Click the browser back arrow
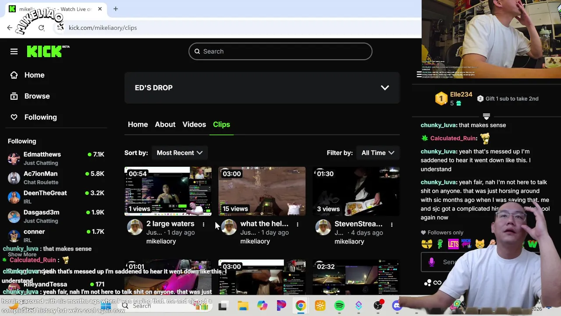Image resolution: width=561 pixels, height=316 pixels. pyautogui.click(x=10, y=28)
